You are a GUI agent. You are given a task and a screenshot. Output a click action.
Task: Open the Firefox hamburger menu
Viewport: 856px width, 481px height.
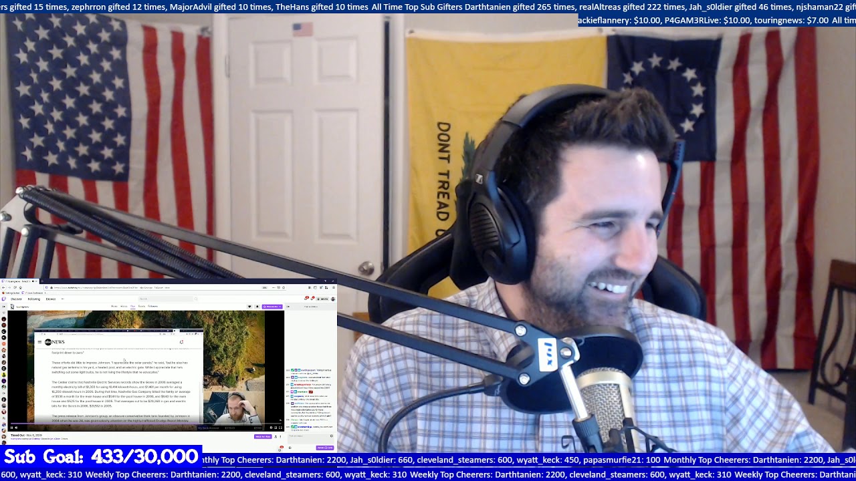point(332,287)
